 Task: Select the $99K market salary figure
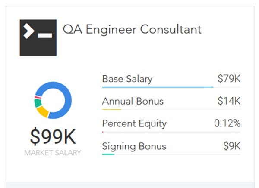pyautogui.click(x=53, y=137)
